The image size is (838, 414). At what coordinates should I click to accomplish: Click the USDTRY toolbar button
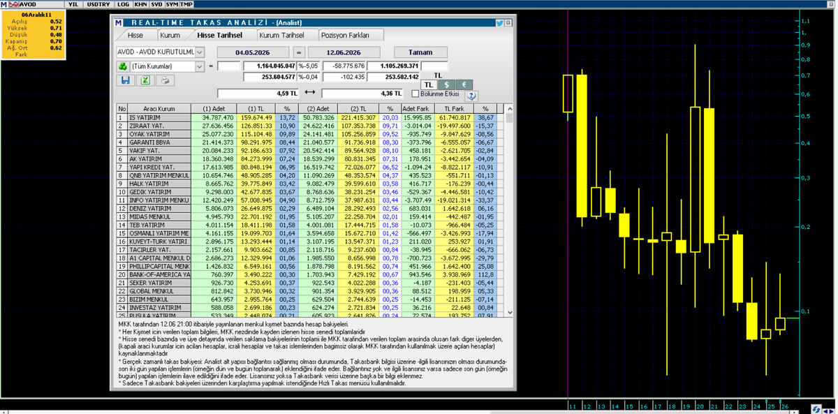tap(98, 4)
